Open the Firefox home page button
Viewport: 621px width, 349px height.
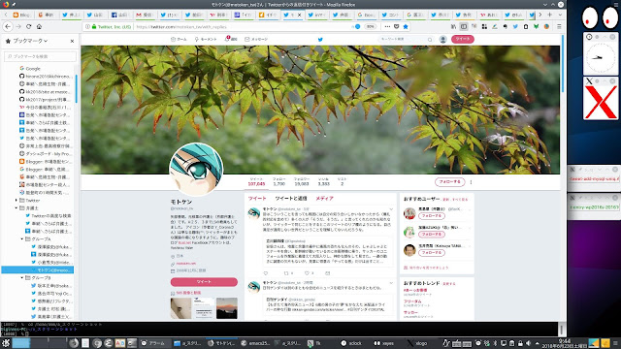[39, 26]
